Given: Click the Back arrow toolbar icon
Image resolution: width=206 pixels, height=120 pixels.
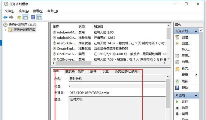Looking at the screenshot, I should (x=5, y=17).
